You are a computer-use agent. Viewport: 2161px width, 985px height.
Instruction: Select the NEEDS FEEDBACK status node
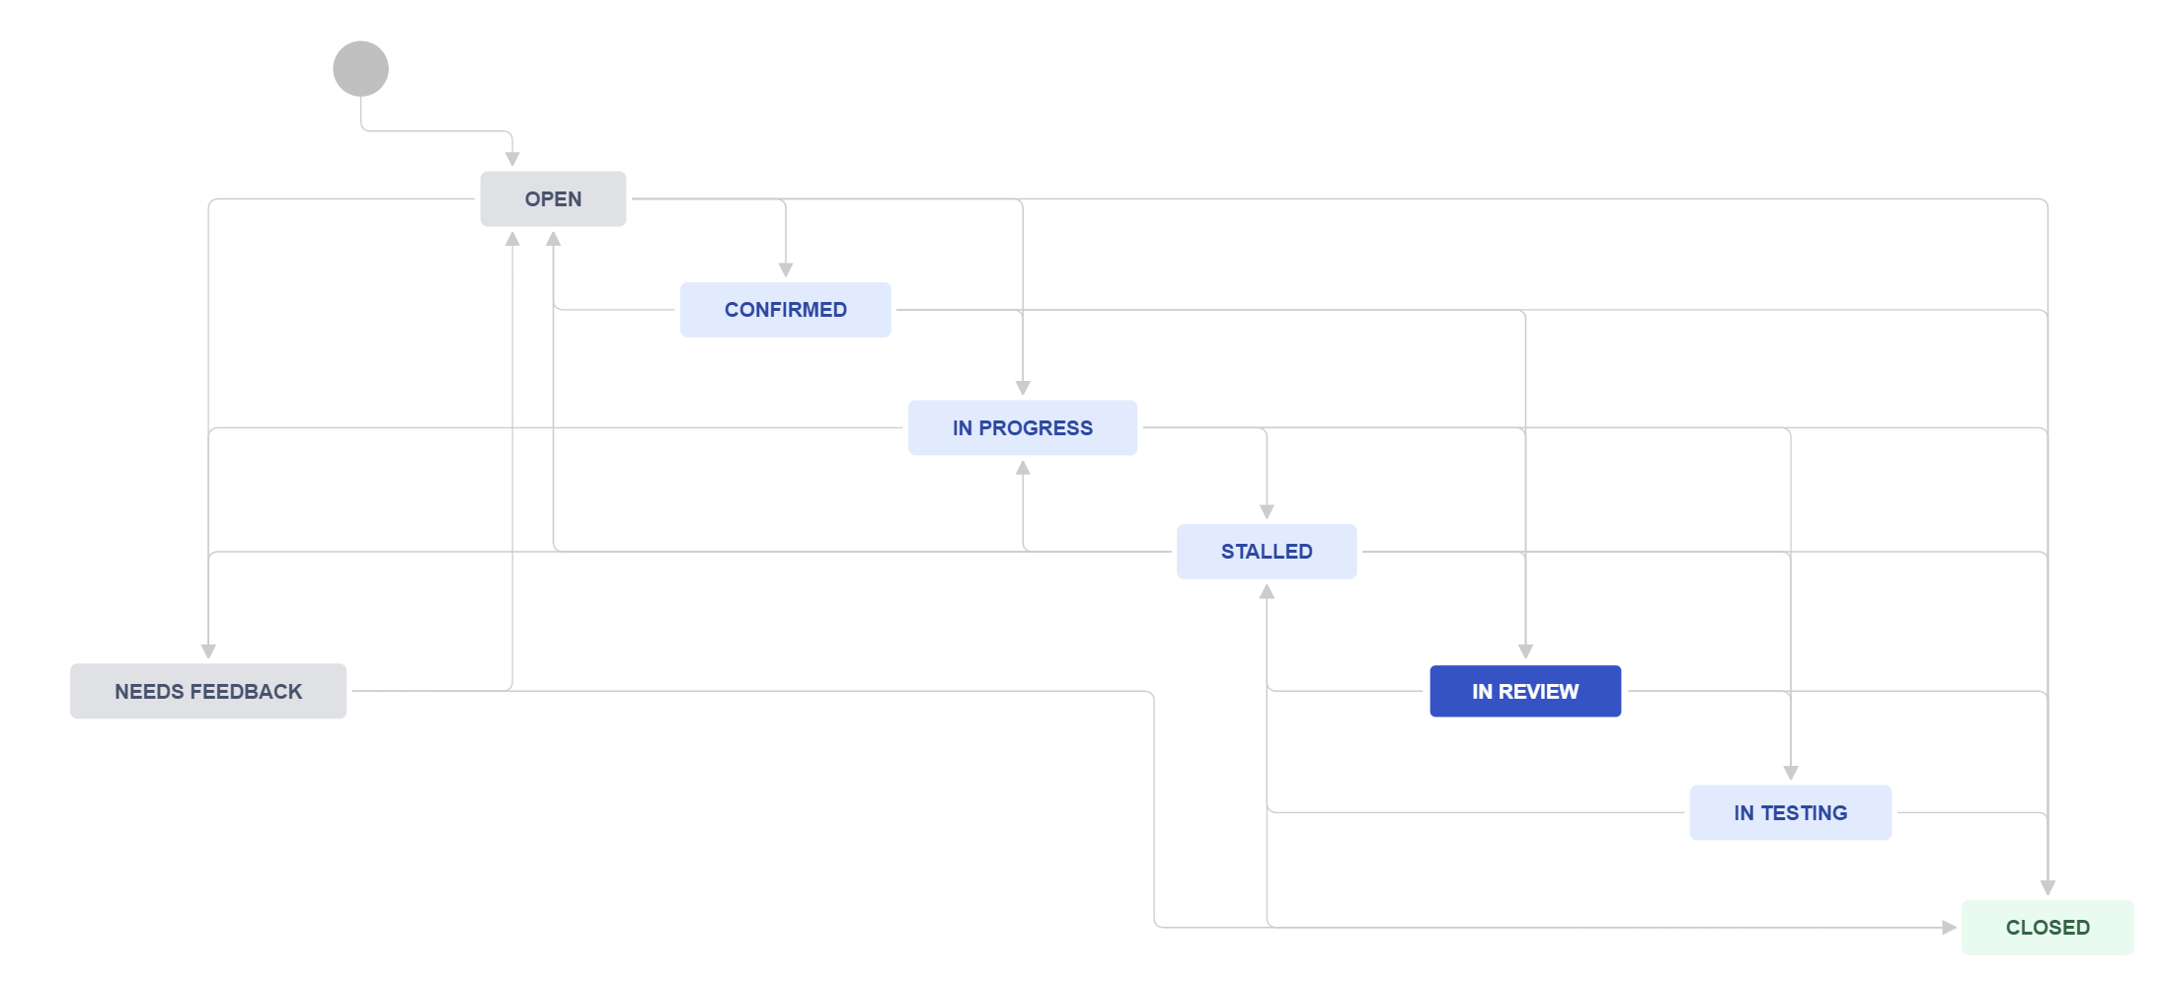pos(208,691)
